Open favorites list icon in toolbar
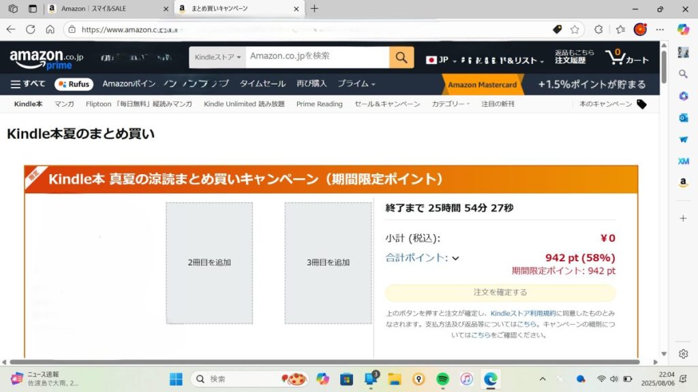The image size is (698, 392). [620, 29]
